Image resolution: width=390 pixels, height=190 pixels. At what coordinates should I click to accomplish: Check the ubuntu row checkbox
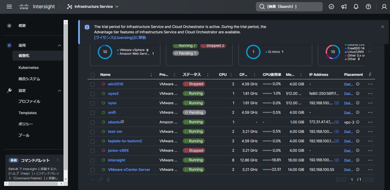(x=93, y=122)
